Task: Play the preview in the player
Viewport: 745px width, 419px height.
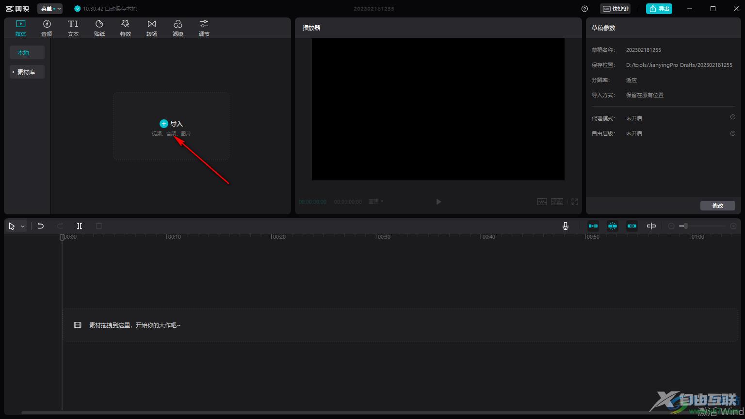Action: (438, 202)
